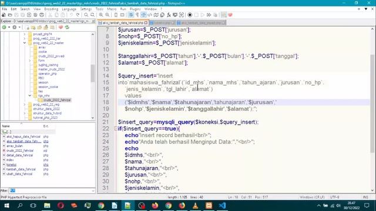Screen dimensions: 376x211
Task: Click the editor vertical scrollbar thumb
Action: click(x=372, y=104)
